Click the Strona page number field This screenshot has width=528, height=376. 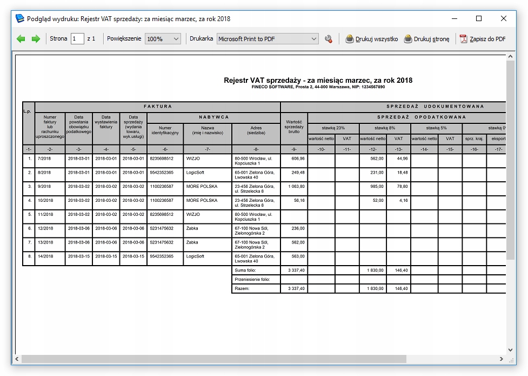pos(77,39)
